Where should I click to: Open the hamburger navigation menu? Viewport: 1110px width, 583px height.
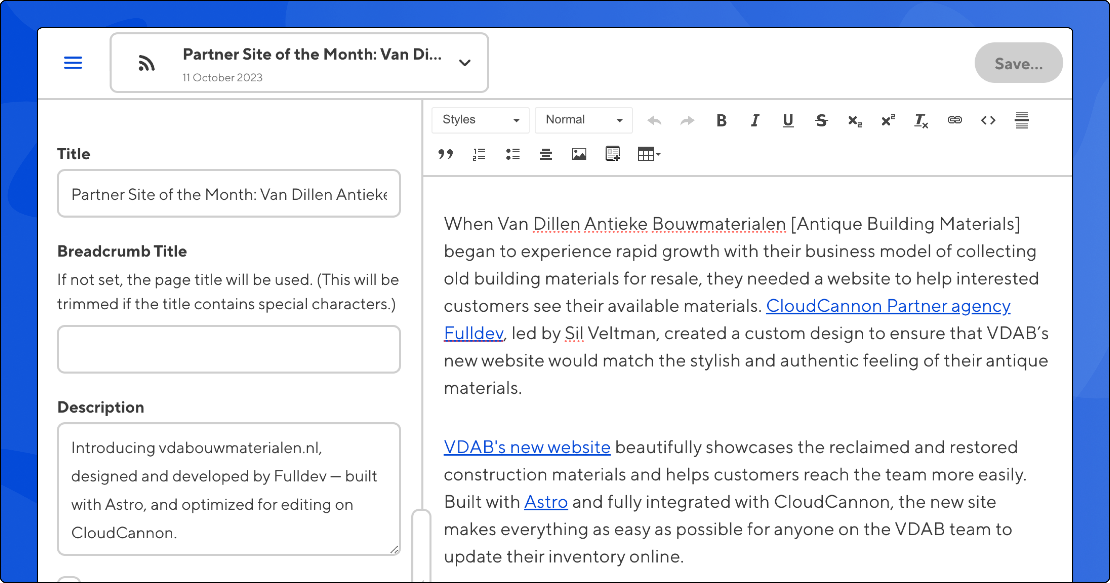73,62
